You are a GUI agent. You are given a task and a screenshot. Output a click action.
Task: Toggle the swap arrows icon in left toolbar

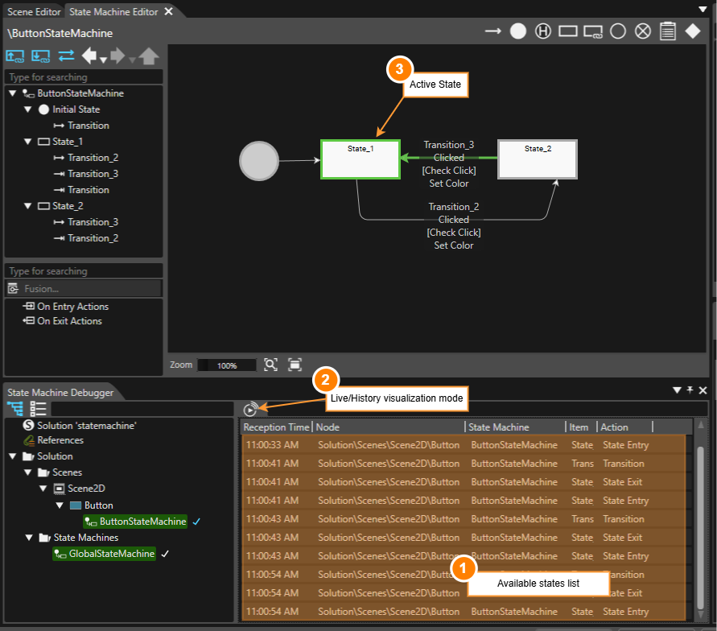click(x=66, y=56)
